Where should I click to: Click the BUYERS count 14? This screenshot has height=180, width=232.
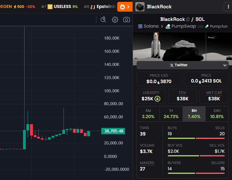tap(170, 169)
